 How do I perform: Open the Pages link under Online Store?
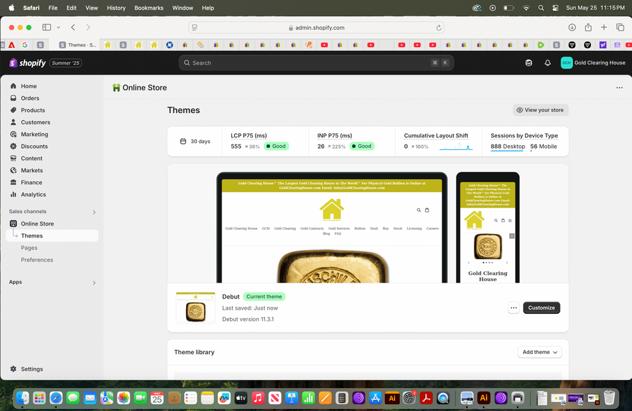(29, 247)
